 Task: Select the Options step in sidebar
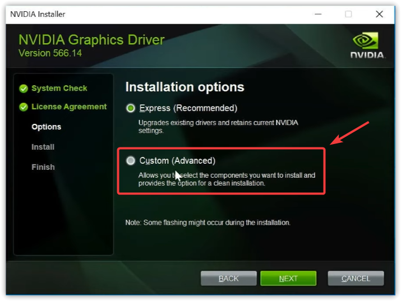tap(47, 127)
